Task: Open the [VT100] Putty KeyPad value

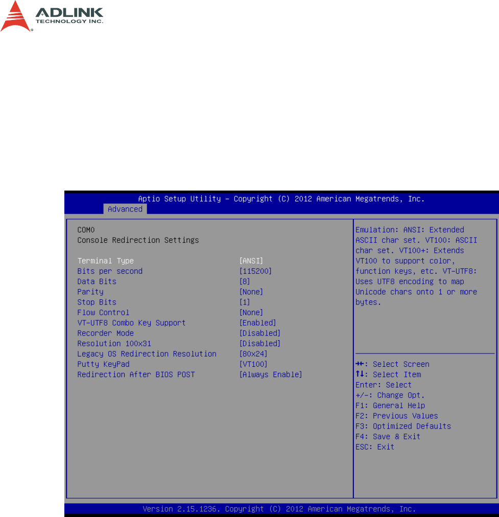Action: (x=253, y=364)
